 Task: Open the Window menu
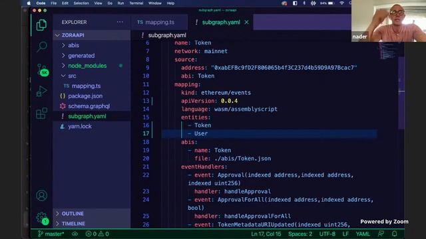tap(155, 3)
